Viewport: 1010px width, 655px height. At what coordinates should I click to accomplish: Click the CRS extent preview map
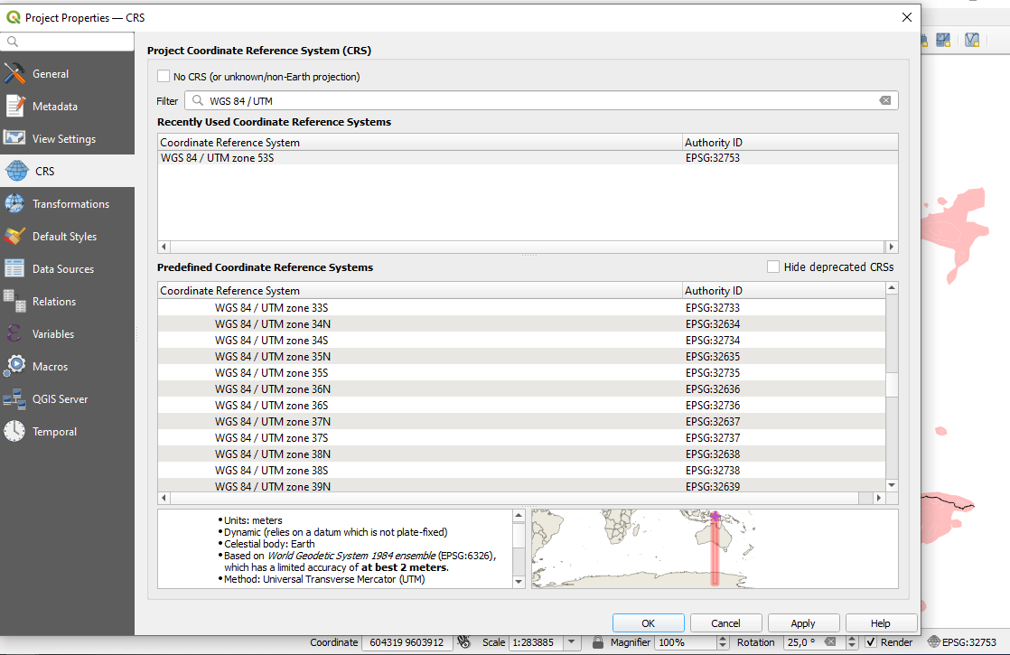pyautogui.click(x=715, y=548)
